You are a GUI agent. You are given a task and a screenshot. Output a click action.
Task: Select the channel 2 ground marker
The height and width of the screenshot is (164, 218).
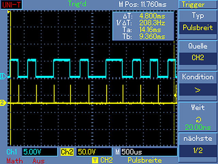point(3,103)
